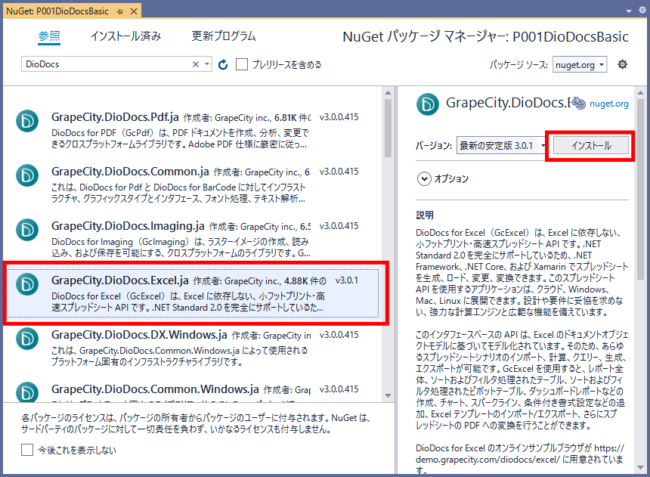Click the package logo in details pane
The image size is (650, 477).
pyautogui.click(x=427, y=104)
